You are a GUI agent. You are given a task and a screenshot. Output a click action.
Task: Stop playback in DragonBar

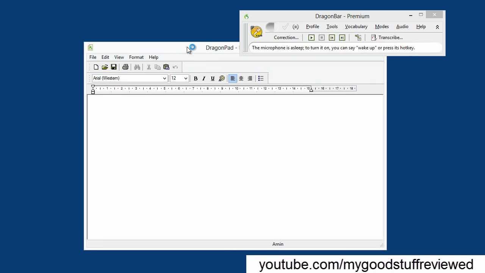pos(322,38)
